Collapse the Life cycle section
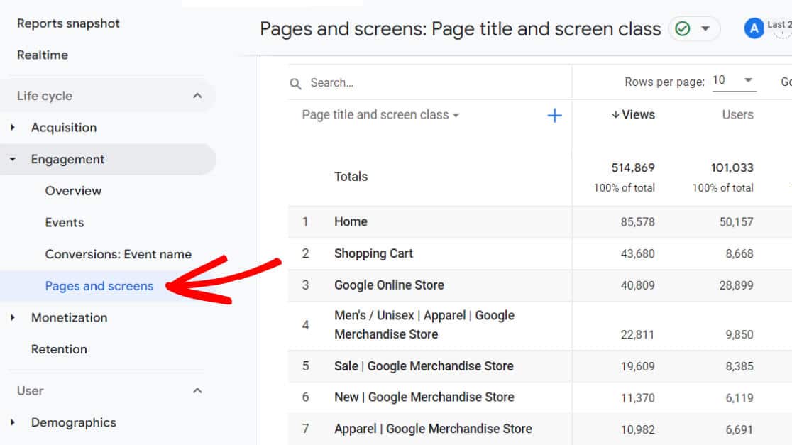Screen dimensions: 792x445 tap(200, 95)
